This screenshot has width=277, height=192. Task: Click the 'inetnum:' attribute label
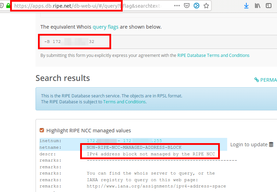tap(50, 141)
